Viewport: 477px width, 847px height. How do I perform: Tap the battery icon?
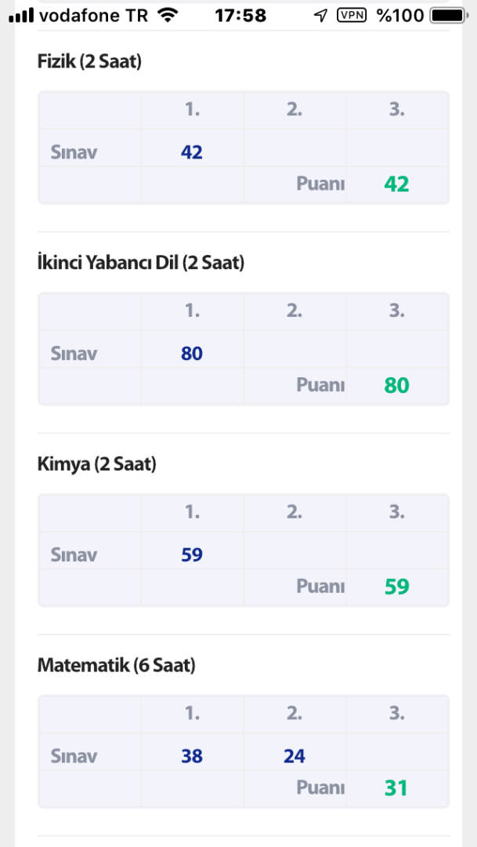pyautogui.click(x=447, y=15)
